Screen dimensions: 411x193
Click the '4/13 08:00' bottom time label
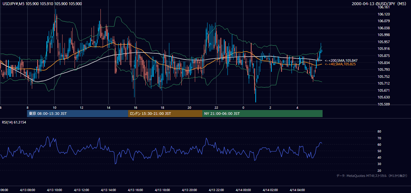coord(27,190)
